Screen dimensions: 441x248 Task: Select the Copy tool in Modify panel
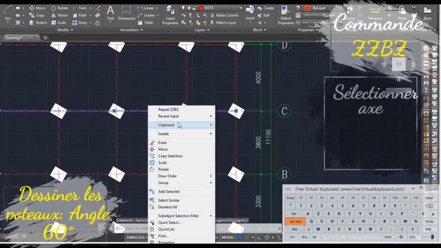pyautogui.click(x=37, y=15)
